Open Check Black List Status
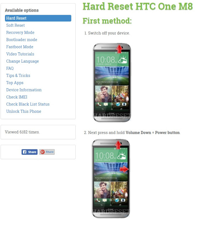This screenshot has height=225, width=205. tap(28, 104)
